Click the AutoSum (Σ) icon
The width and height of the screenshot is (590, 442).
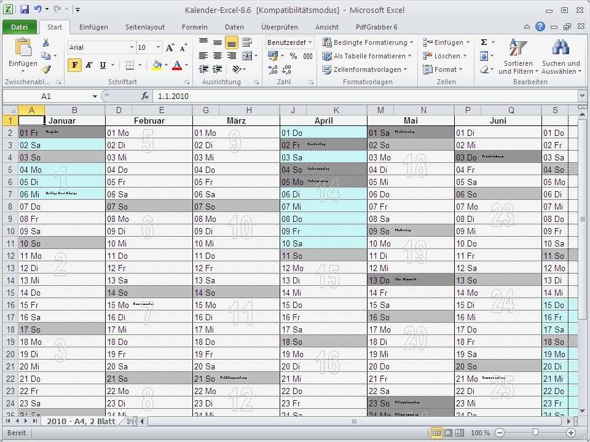click(x=485, y=42)
